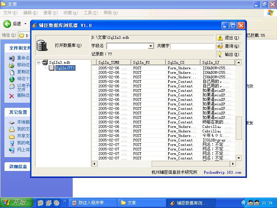The image size is (277, 208).
Task: Open database with the 打开数据库 button
Action: tap(63, 45)
